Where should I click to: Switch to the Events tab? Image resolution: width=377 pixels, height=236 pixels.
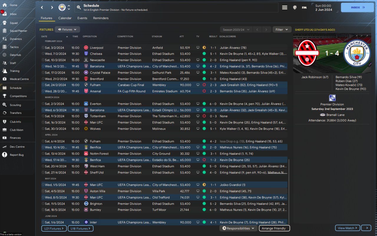(82, 18)
